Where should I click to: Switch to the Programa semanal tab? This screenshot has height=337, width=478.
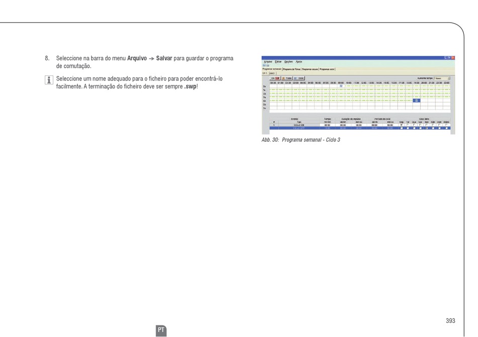272,69
